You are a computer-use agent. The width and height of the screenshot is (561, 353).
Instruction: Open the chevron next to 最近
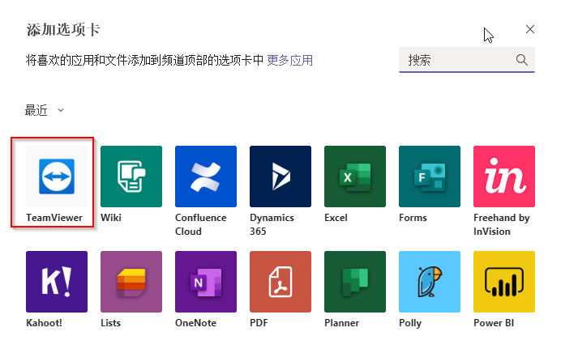point(61,110)
